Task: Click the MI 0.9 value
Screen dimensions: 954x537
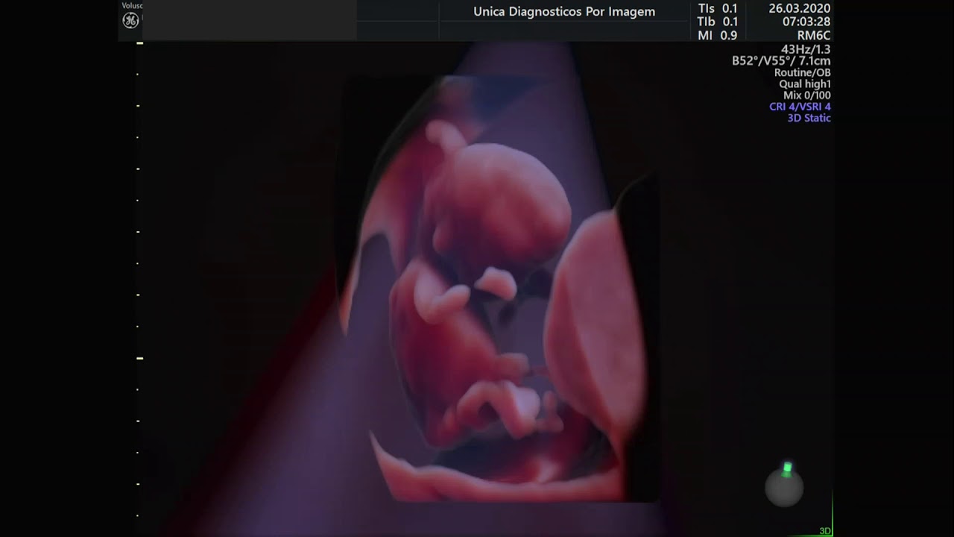Action: [717, 35]
